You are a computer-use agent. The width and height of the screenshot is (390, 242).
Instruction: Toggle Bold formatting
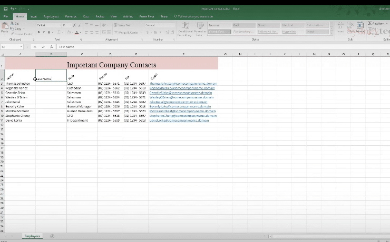click(38, 32)
